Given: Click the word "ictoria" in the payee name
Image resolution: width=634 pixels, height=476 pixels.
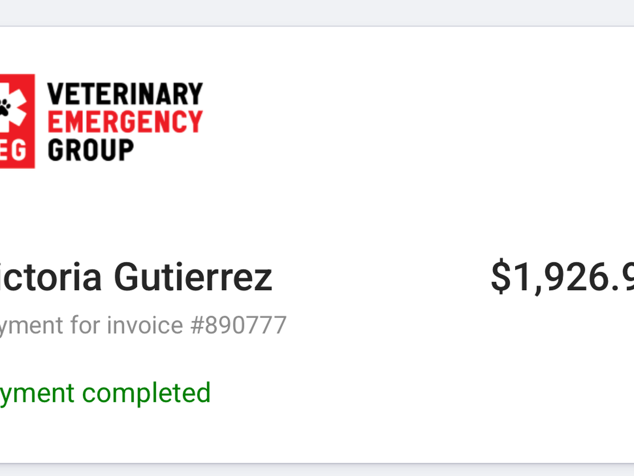Looking at the screenshot, I should pos(50,277).
